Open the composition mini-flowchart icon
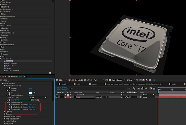Screen dimensions: 186x125 (x=129, y=88)
